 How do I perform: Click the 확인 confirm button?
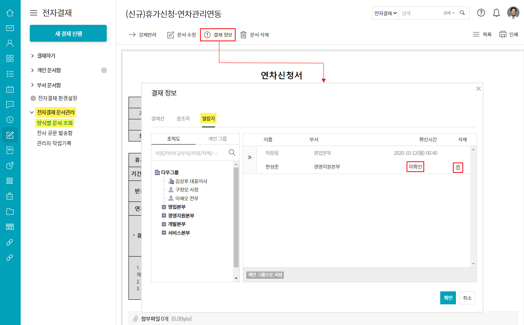(x=448, y=298)
